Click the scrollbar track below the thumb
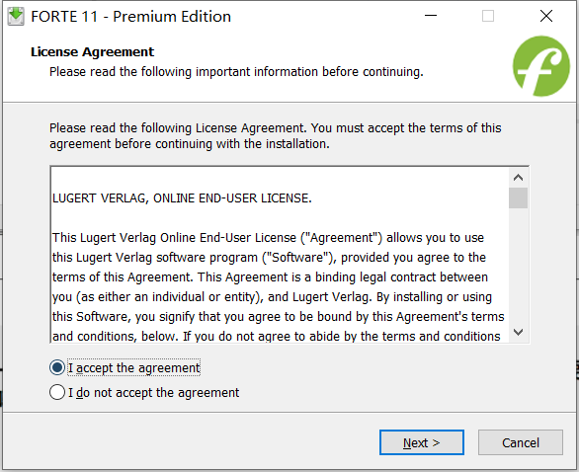The width and height of the screenshot is (579, 472). (518, 266)
